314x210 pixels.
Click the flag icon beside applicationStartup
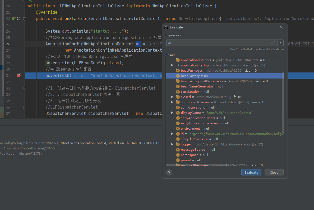(178, 65)
